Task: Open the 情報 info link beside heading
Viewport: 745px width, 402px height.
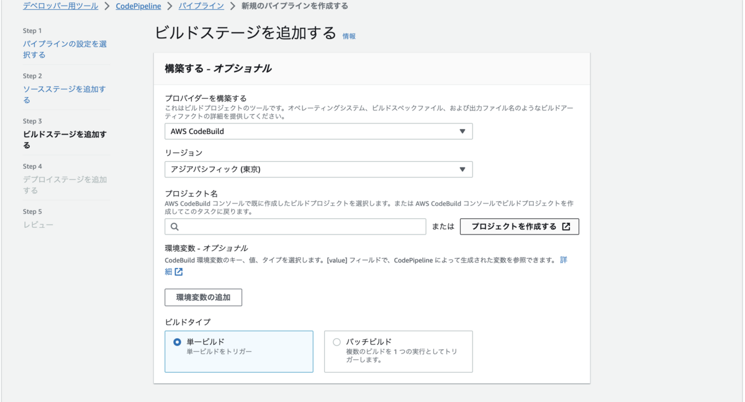Action: 349,37
